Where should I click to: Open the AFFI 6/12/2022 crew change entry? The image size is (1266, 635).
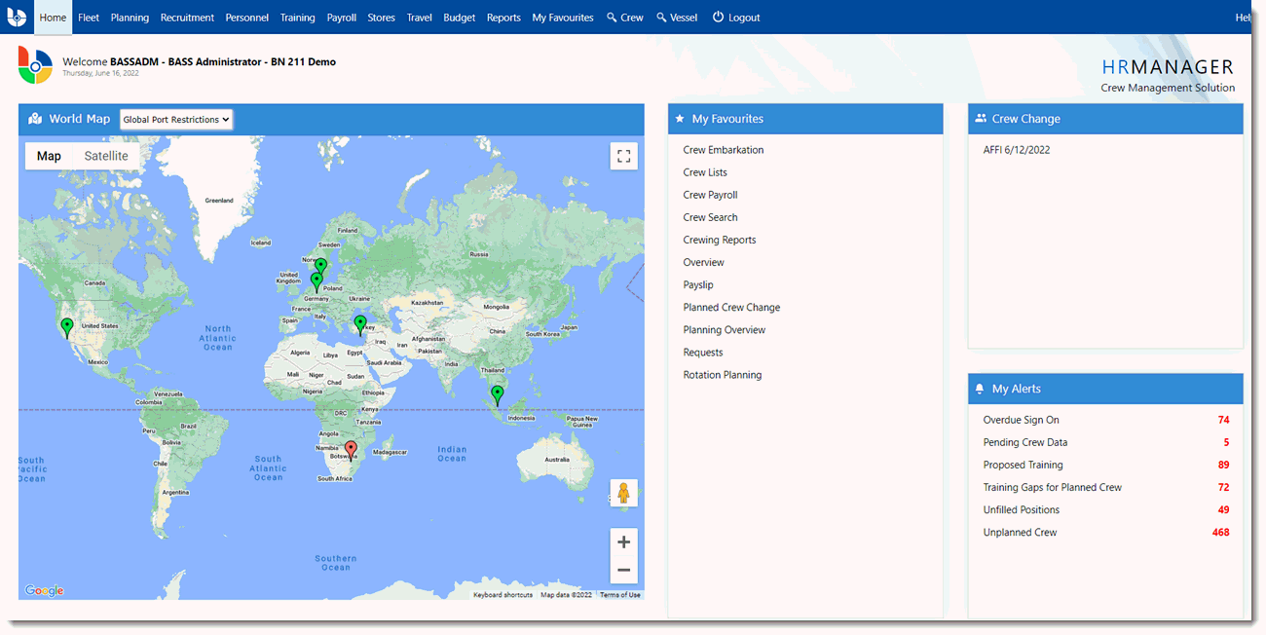1017,150
